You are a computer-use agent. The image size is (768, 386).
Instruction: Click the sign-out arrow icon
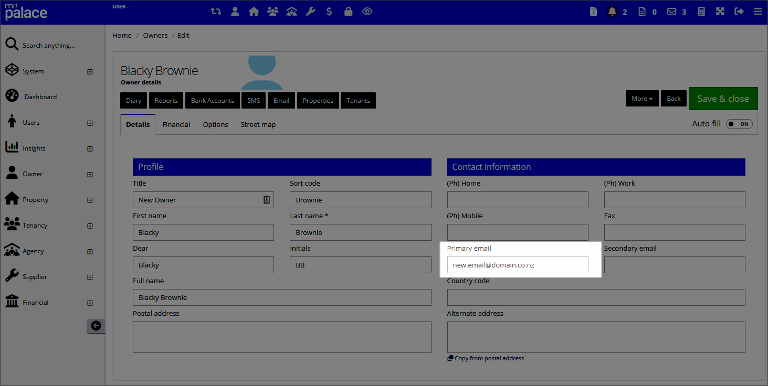point(739,11)
